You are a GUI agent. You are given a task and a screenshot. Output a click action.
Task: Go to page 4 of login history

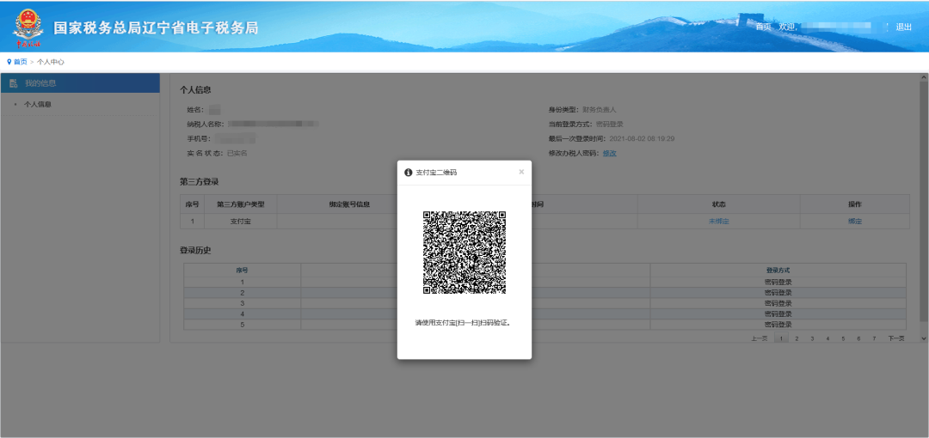pyautogui.click(x=827, y=338)
